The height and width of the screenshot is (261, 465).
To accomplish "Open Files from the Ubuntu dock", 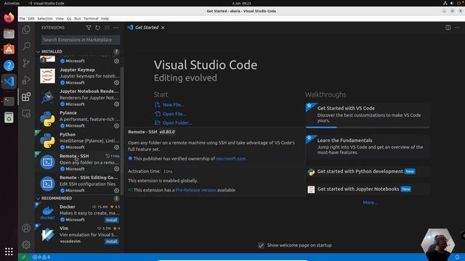I will [9, 34].
